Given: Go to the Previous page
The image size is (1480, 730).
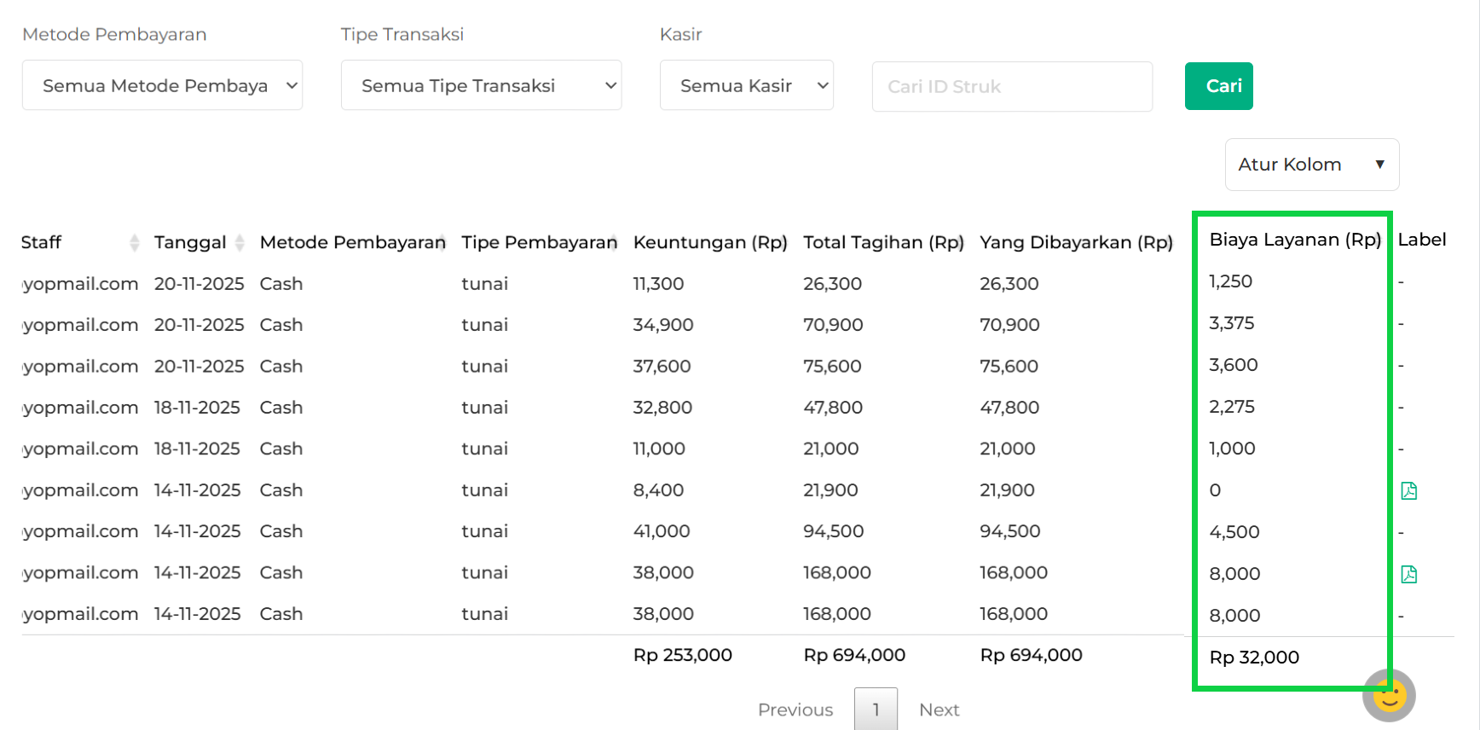Looking at the screenshot, I should click(x=795, y=710).
